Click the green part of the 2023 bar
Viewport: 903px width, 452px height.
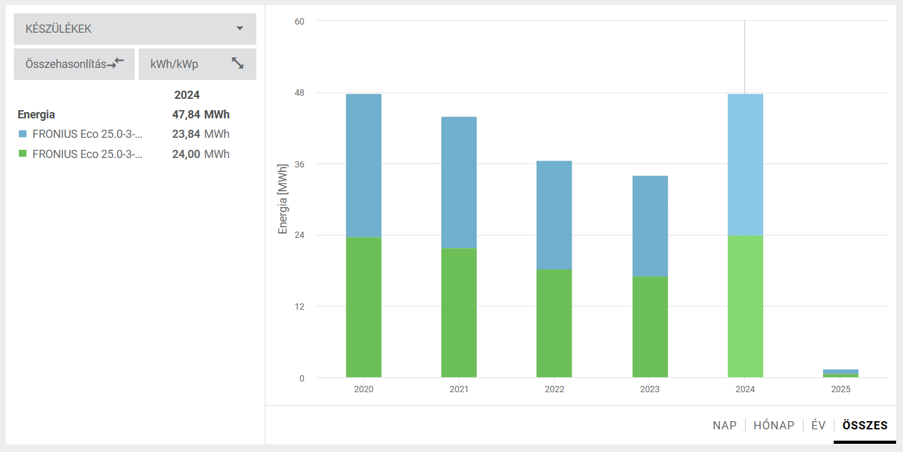pyautogui.click(x=650, y=327)
